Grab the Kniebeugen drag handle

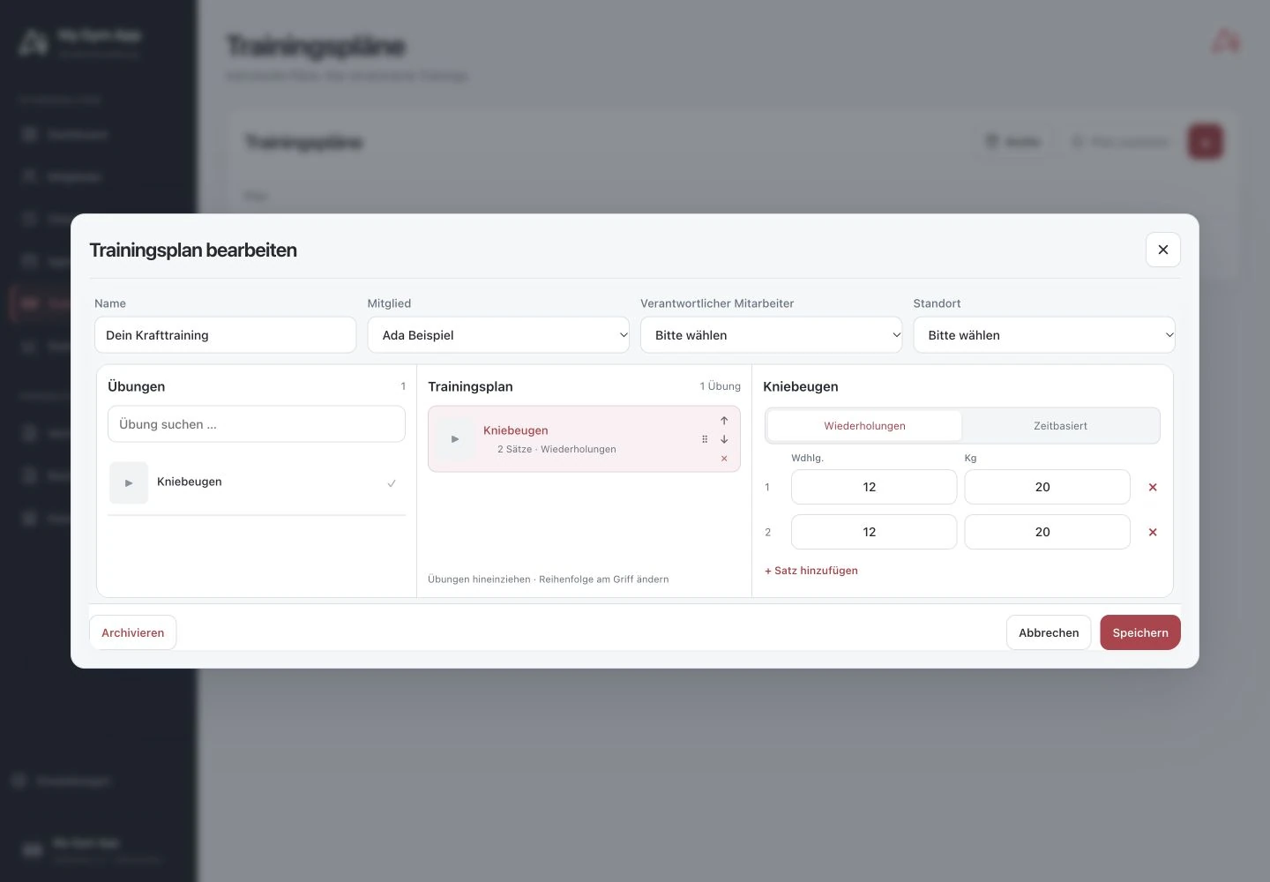coord(705,439)
